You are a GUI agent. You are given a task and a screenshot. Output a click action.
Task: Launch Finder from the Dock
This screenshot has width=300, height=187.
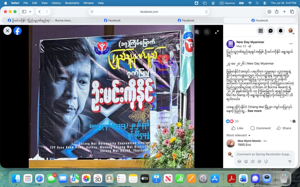tap(16, 179)
